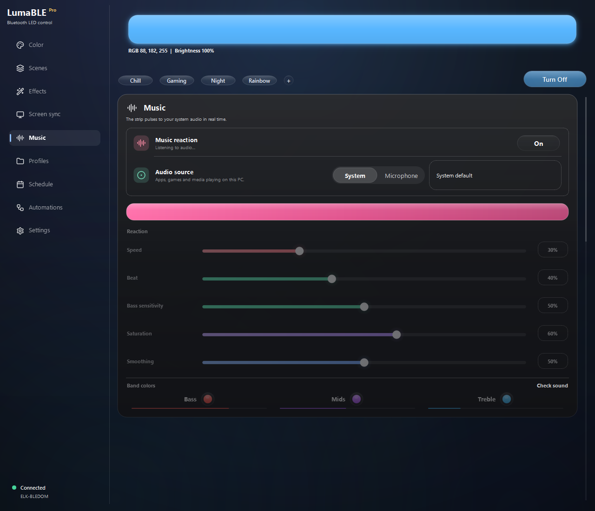This screenshot has height=511, width=595.
Task: Open the System default device dropdown
Action: coord(495,175)
